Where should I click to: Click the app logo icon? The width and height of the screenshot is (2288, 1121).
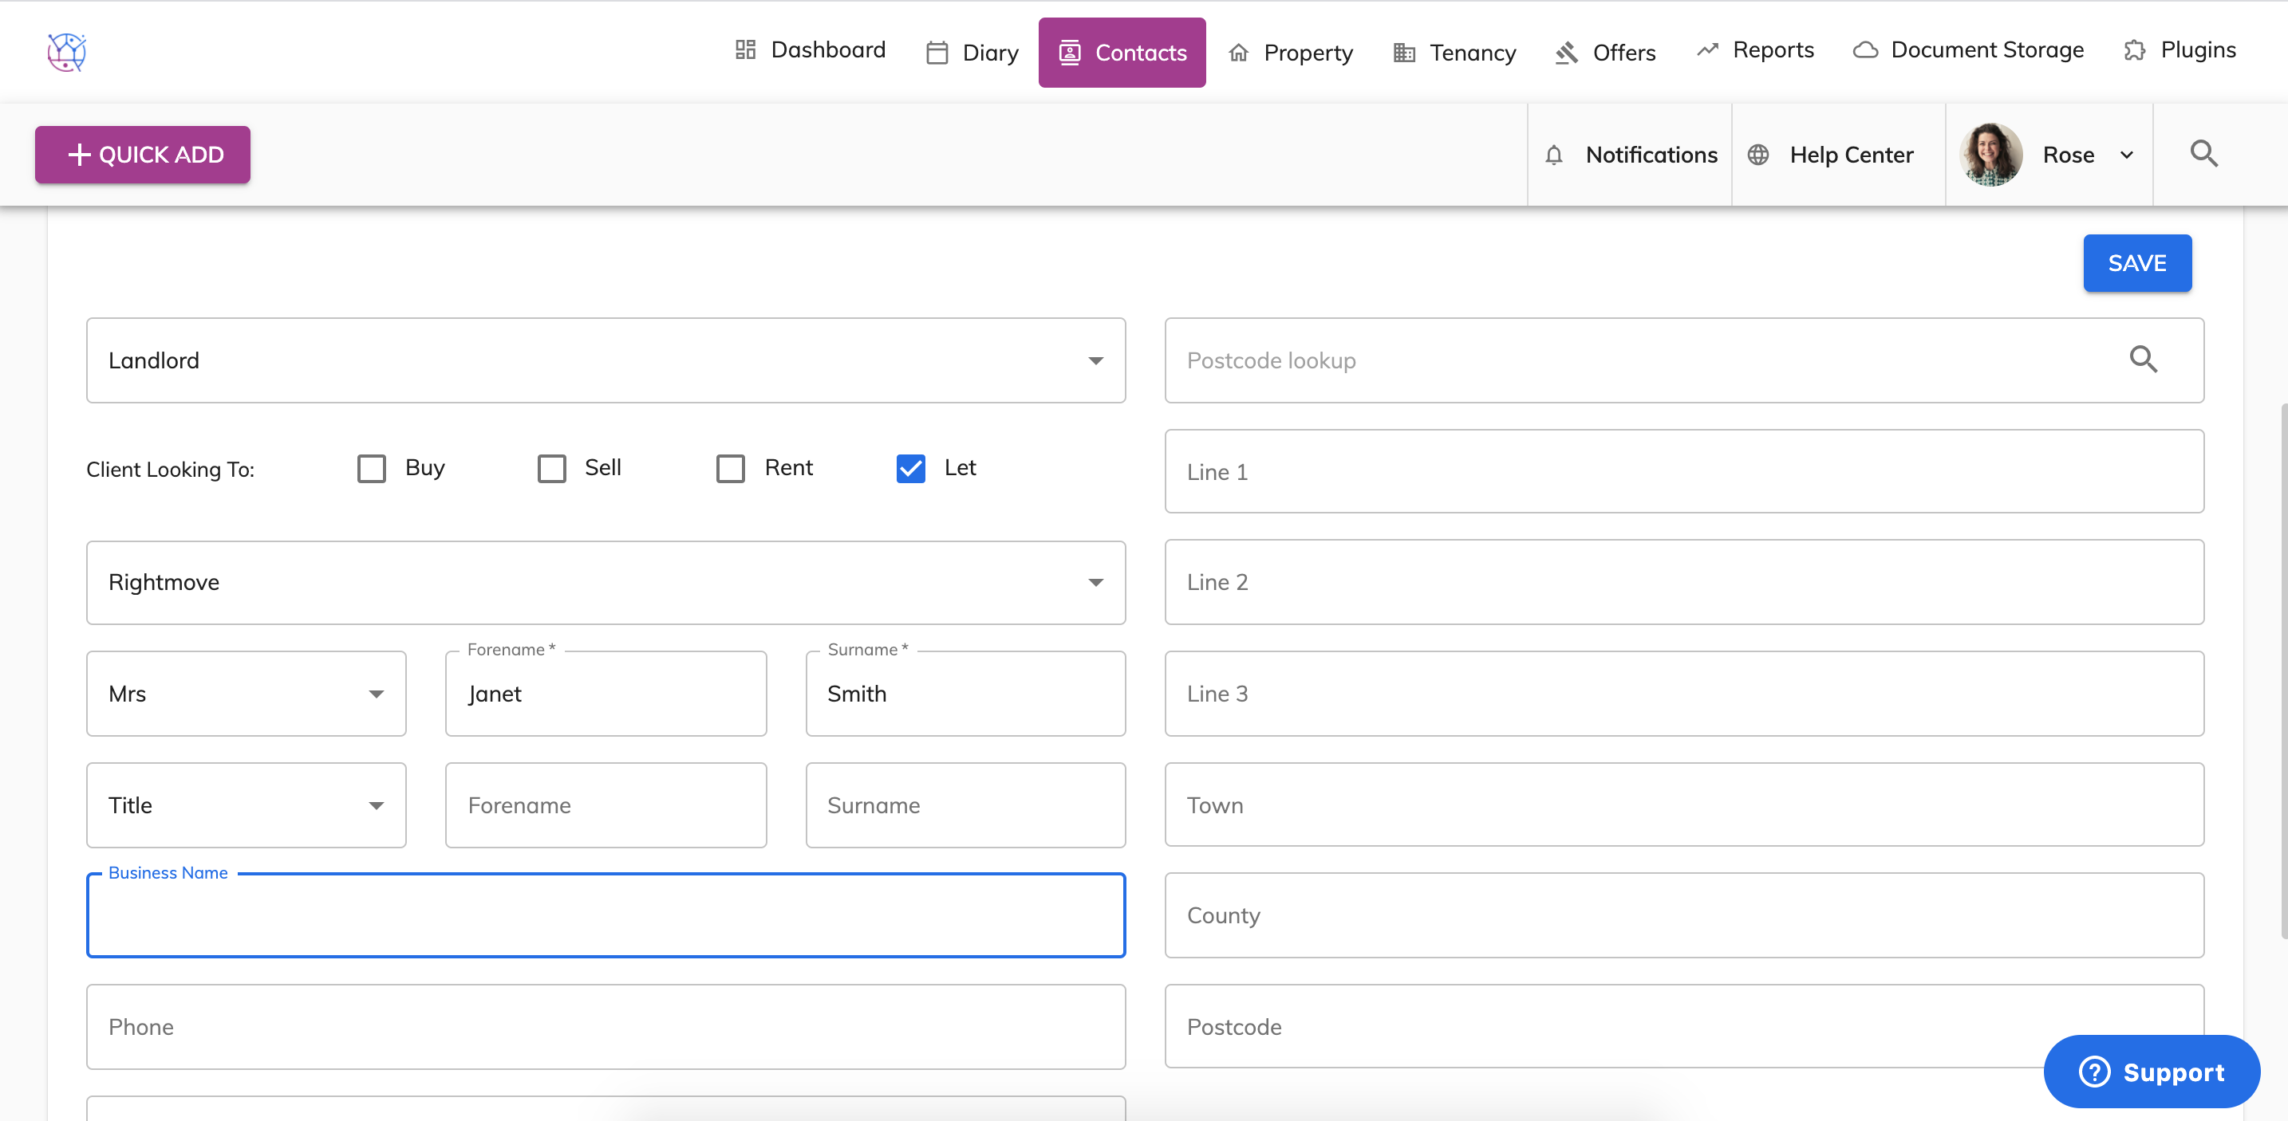67,53
